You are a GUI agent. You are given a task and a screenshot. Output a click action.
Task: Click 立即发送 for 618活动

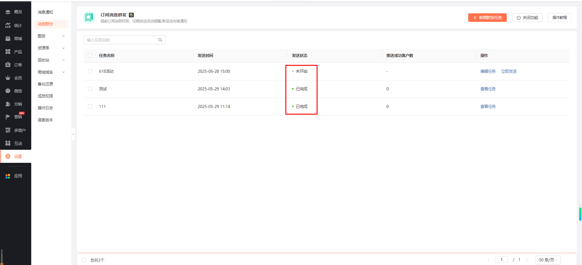click(509, 71)
